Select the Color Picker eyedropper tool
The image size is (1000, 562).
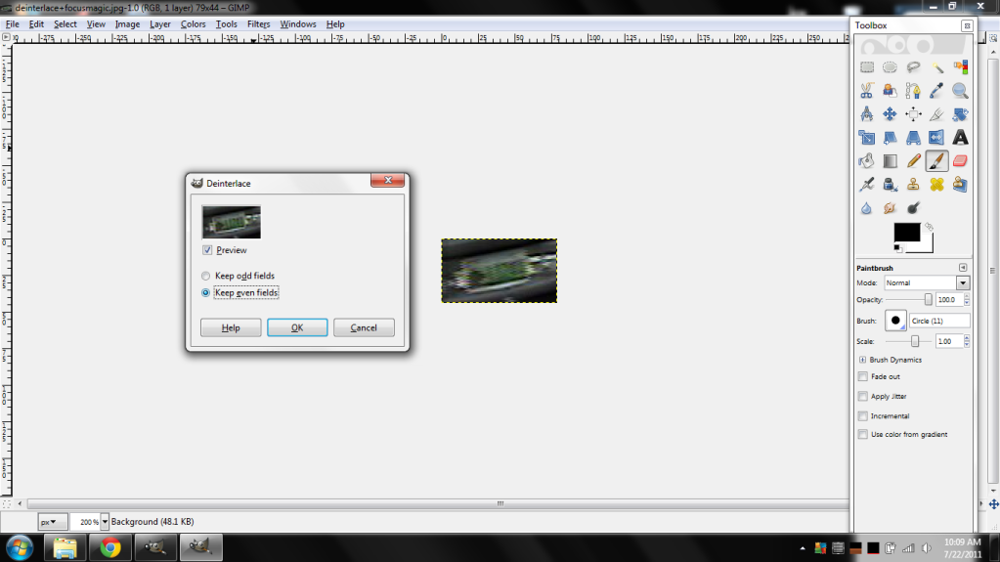click(x=936, y=91)
